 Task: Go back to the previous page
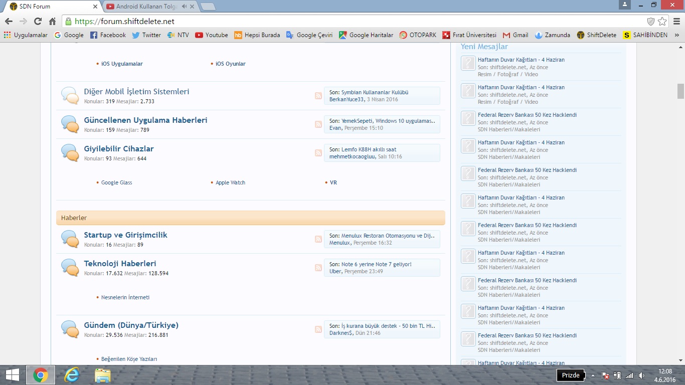click(x=9, y=22)
